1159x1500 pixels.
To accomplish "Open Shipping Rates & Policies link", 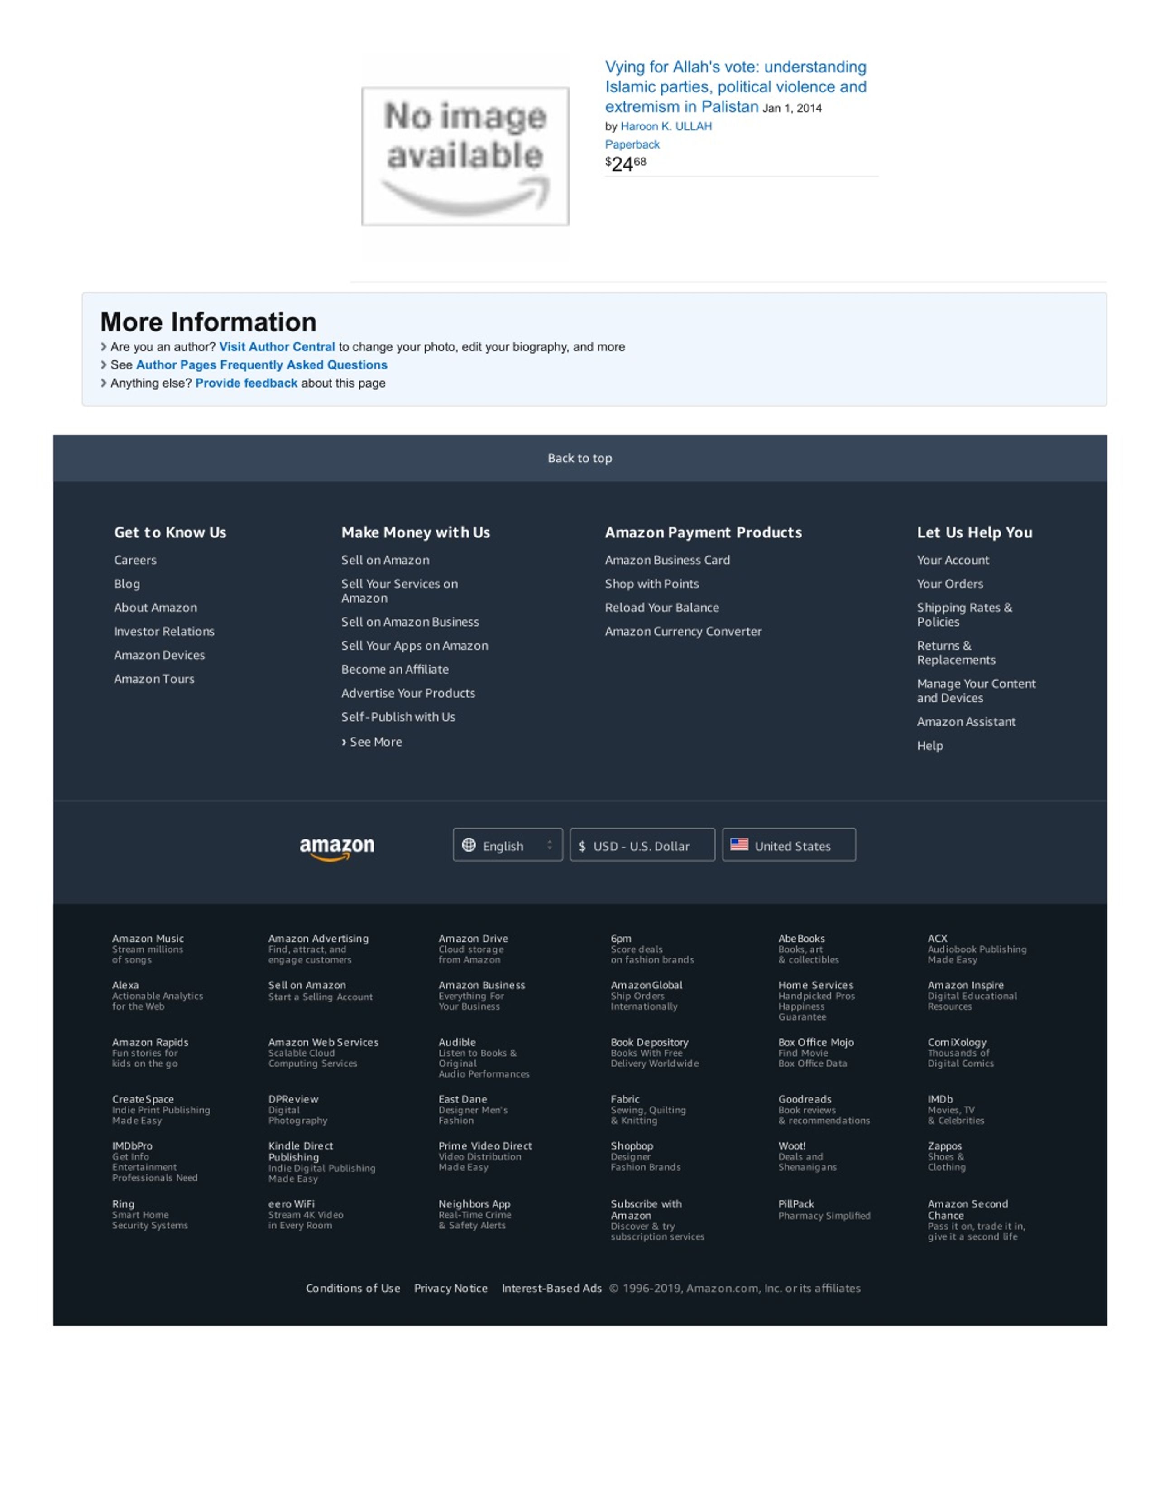I will (965, 615).
